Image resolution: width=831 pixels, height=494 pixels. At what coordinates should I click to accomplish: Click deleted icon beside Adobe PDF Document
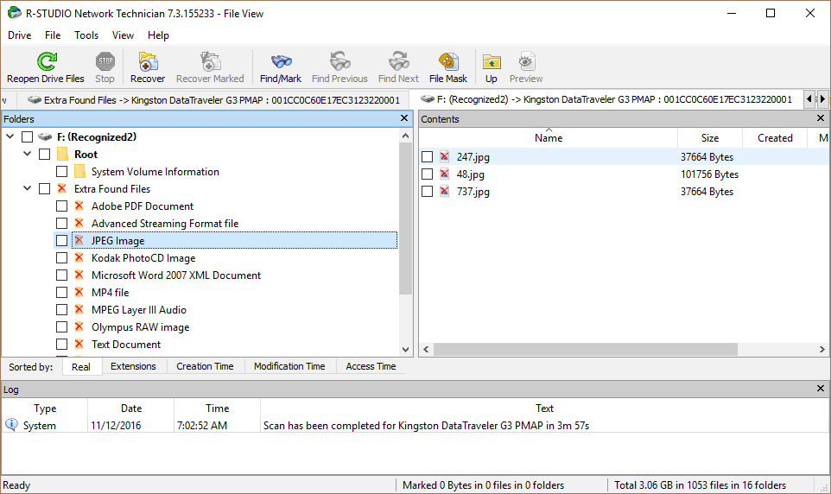point(79,206)
